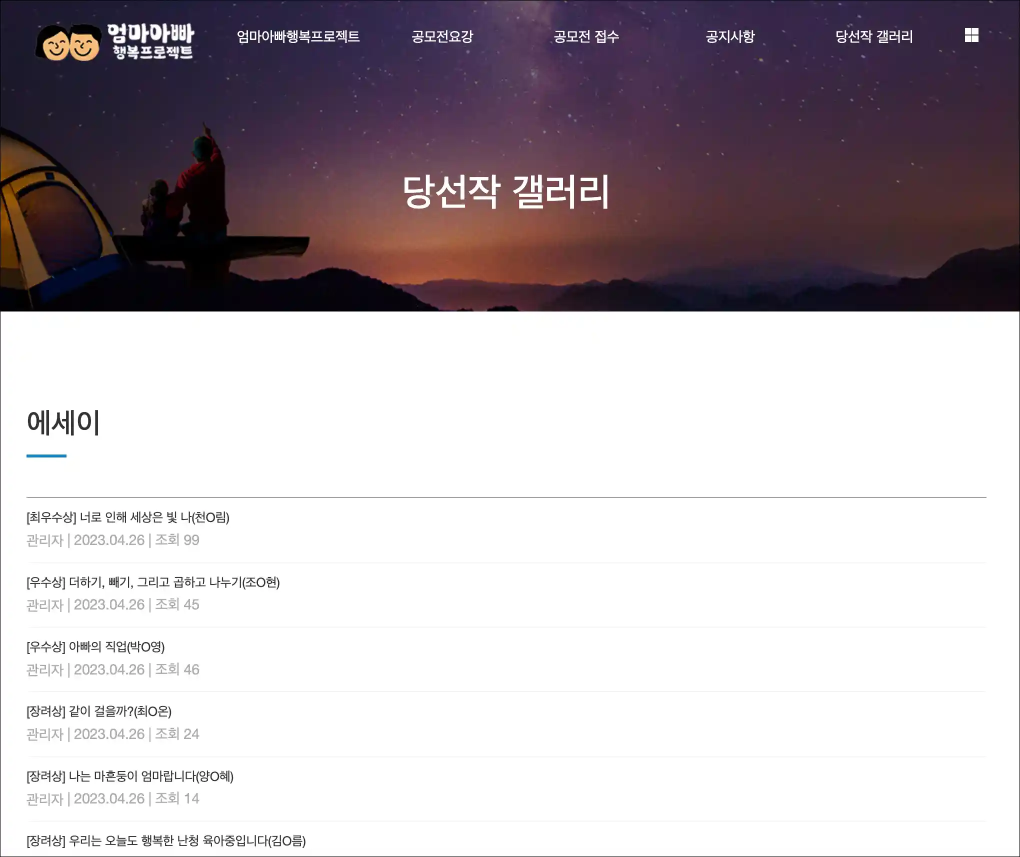The image size is (1020, 857).
Task: Open the grid sitemap menu icon
Action: [x=971, y=35]
